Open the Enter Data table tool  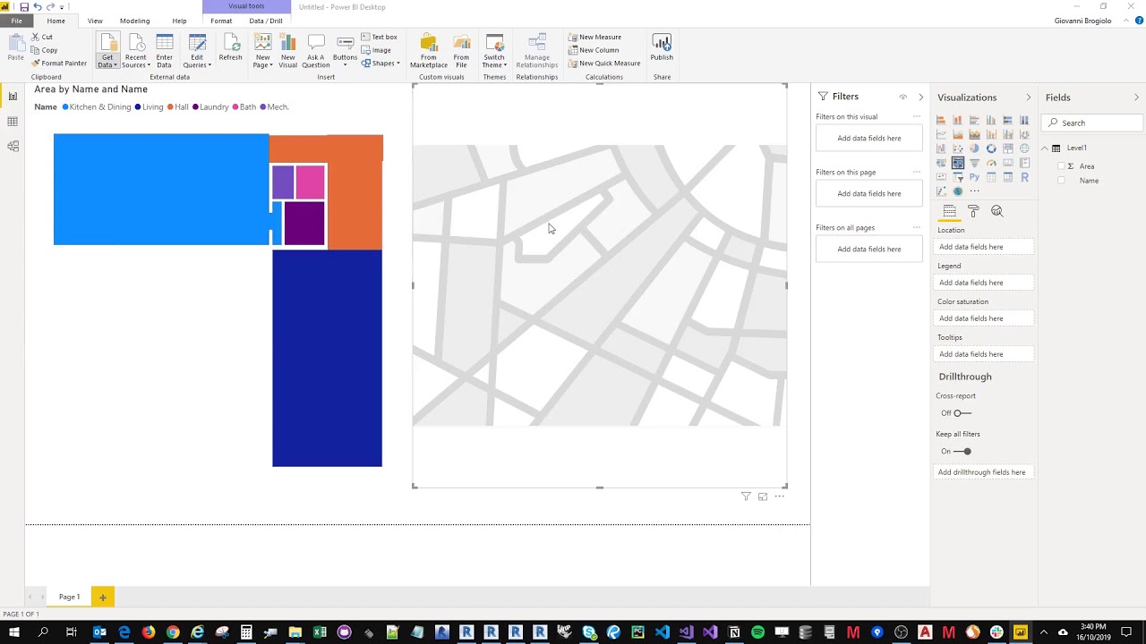point(165,51)
